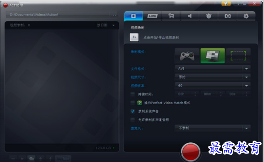
Task: Click the blue 录制模式 label
Action: click(x=138, y=52)
